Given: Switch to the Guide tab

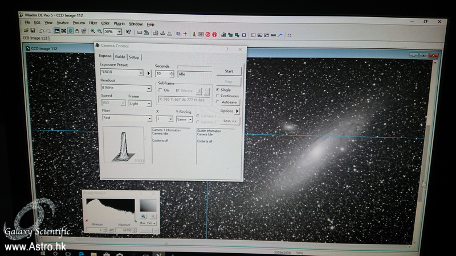Looking at the screenshot, I should coord(120,57).
